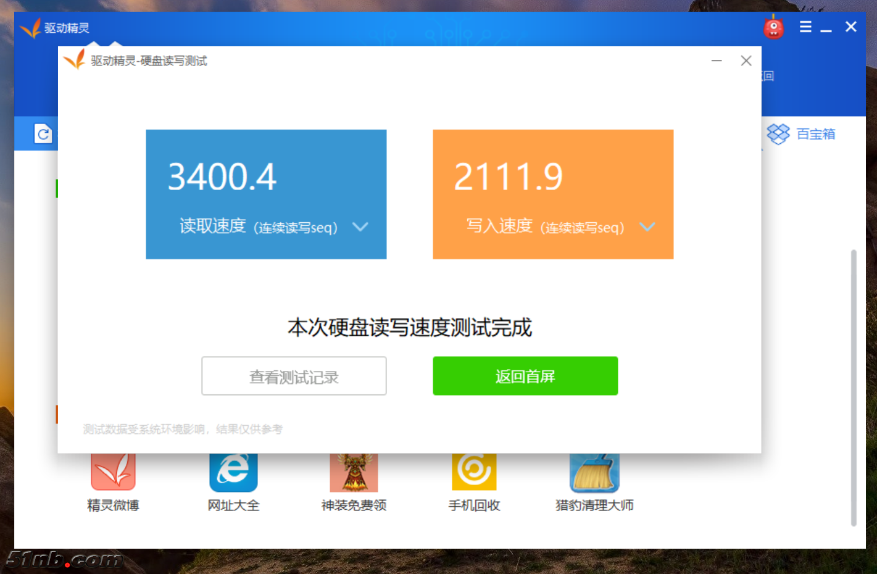Click the 百宝箱 toolbox diamond icon

779,133
